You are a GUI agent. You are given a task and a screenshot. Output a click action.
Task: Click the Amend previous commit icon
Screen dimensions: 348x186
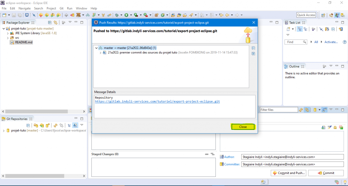click(324, 127)
